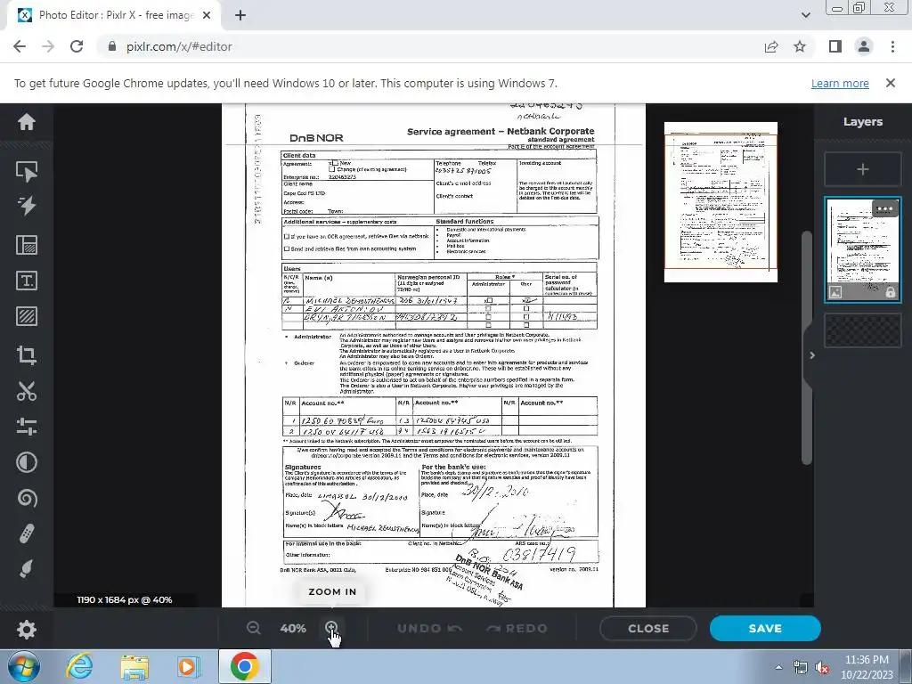Screen dimensions: 912x684
Task: Open the Layout template tool
Action: coord(27,245)
